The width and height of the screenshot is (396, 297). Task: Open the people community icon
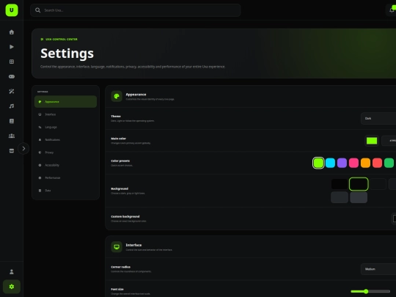12,136
